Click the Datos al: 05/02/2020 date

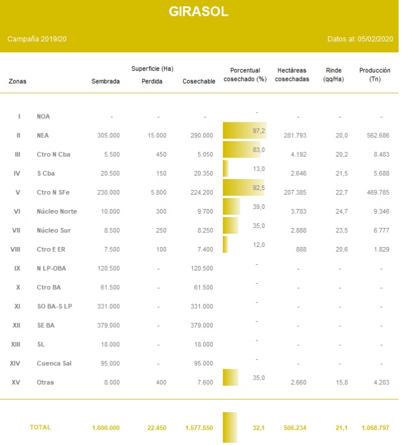point(360,39)
